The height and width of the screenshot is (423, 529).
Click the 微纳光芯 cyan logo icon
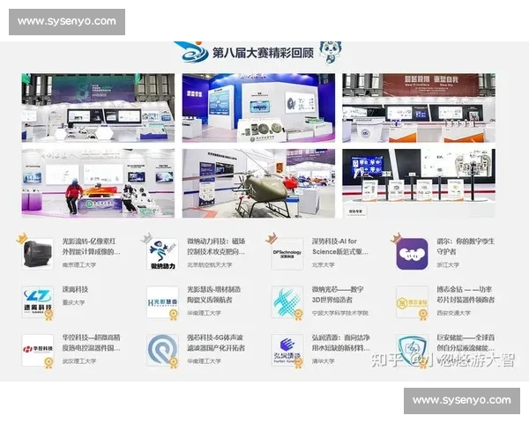point(287,301)
